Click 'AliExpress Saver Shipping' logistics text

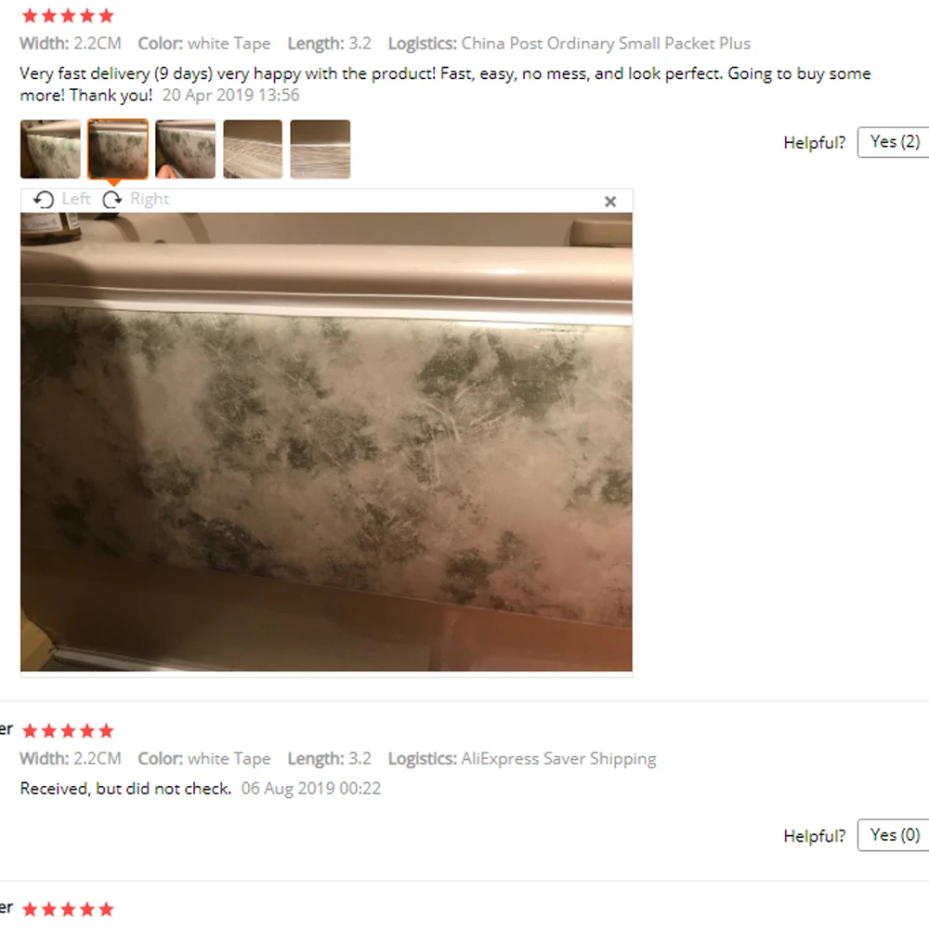[558, 759]
